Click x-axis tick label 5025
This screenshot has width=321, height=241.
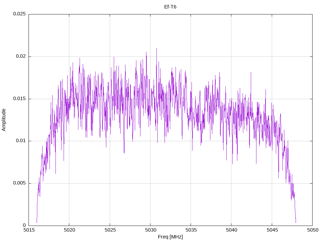pyautogui.click(x=110, y=230)
